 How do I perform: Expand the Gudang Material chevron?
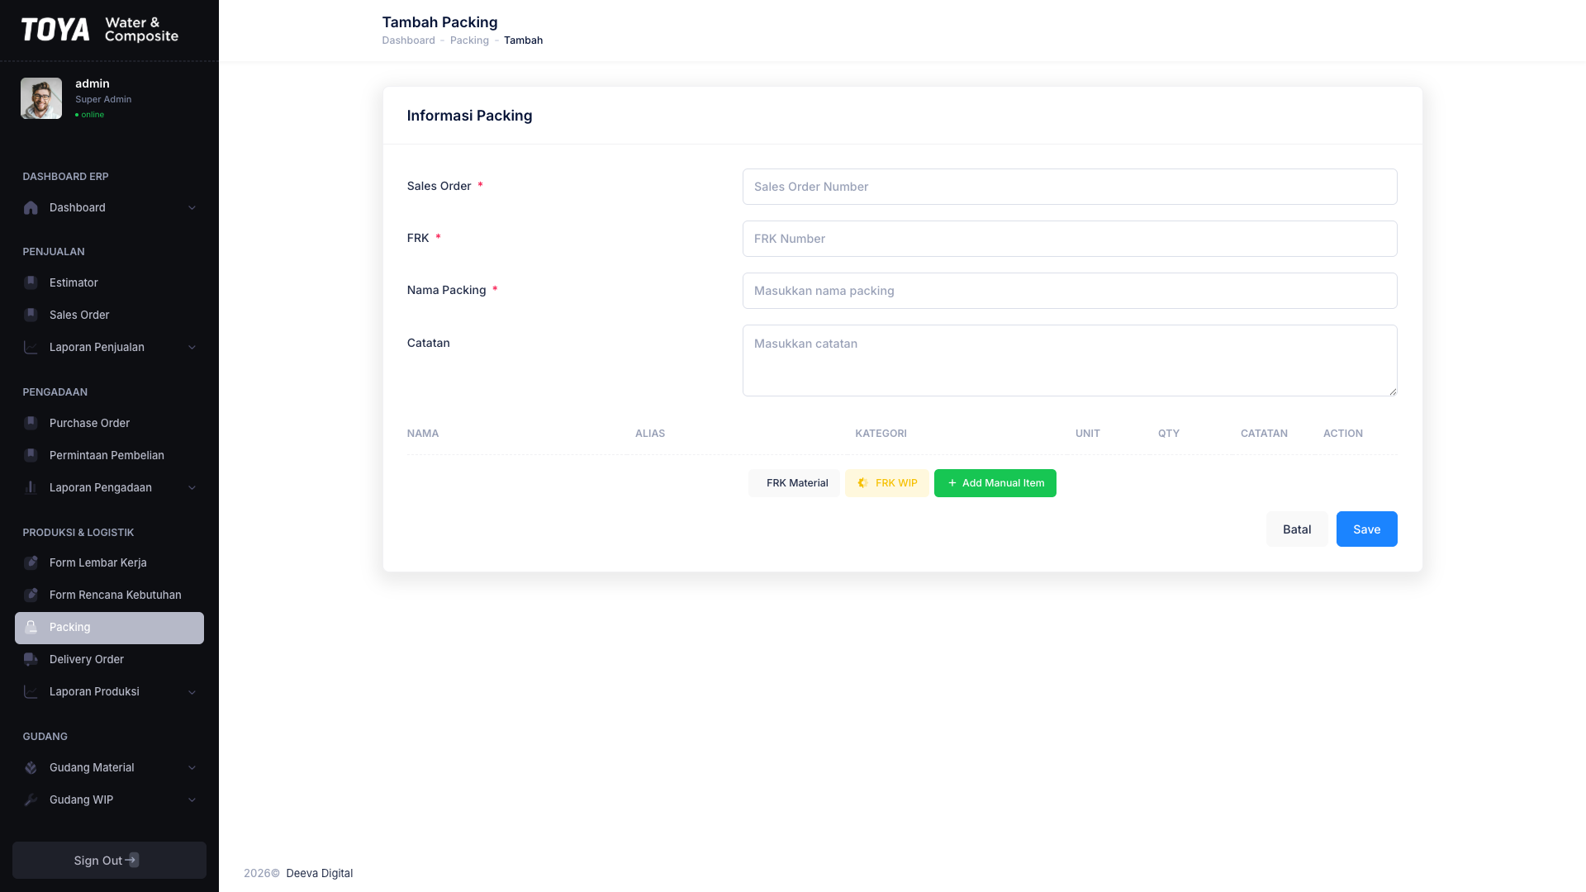[192, 768]
